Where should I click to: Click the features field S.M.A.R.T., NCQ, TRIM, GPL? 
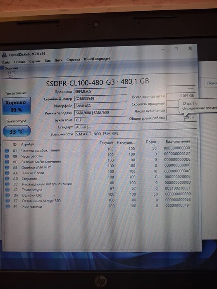(136, 134)
